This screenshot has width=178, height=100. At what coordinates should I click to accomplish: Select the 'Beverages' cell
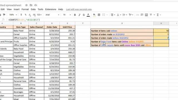[21, 92]
